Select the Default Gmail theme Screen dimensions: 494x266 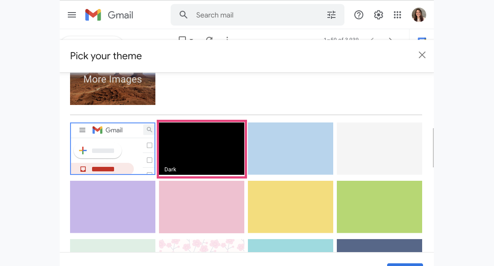(113, 148)
